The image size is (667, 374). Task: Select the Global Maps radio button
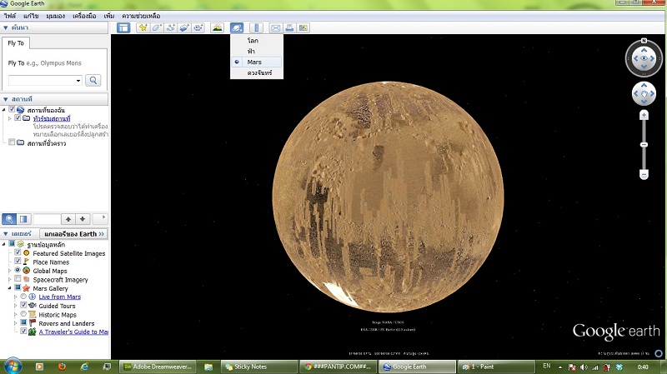[x=18, y=271]
